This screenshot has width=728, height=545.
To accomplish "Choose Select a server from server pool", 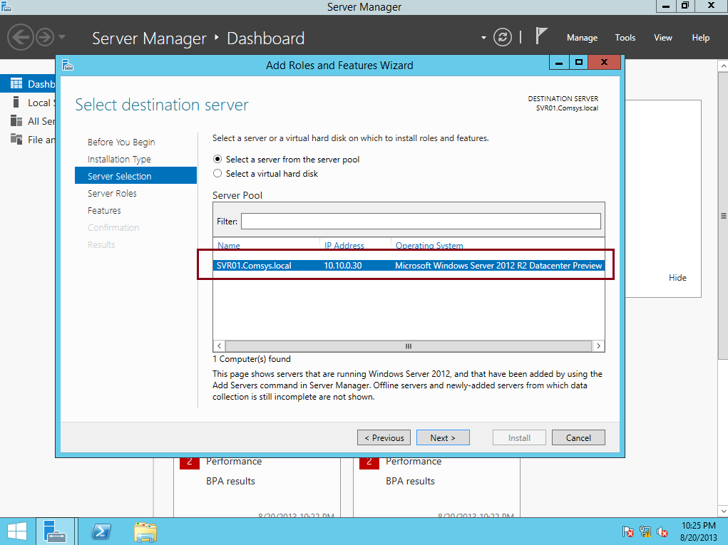I will point(217,159).
